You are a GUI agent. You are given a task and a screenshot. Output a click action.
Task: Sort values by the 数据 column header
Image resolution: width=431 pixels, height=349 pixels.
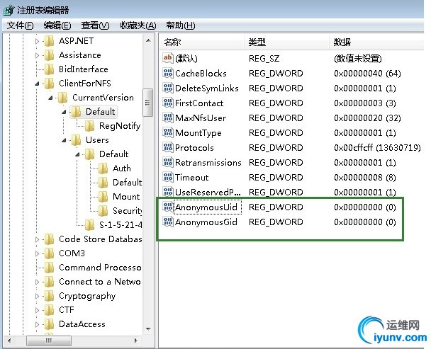coord(377,42)
